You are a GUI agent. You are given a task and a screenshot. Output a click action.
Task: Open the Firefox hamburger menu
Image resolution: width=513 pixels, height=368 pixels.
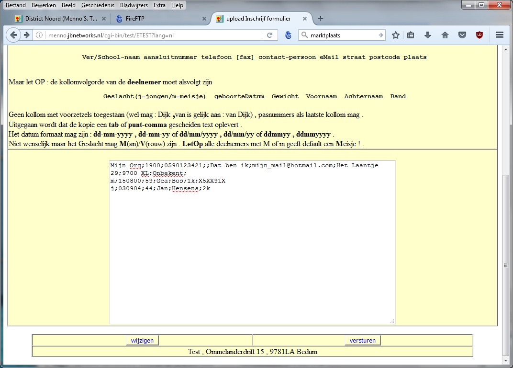(x=500, y=35)
